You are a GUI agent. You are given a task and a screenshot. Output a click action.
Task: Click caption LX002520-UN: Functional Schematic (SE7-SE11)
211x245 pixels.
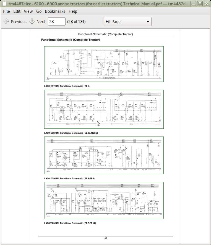[x=70, y=223]
